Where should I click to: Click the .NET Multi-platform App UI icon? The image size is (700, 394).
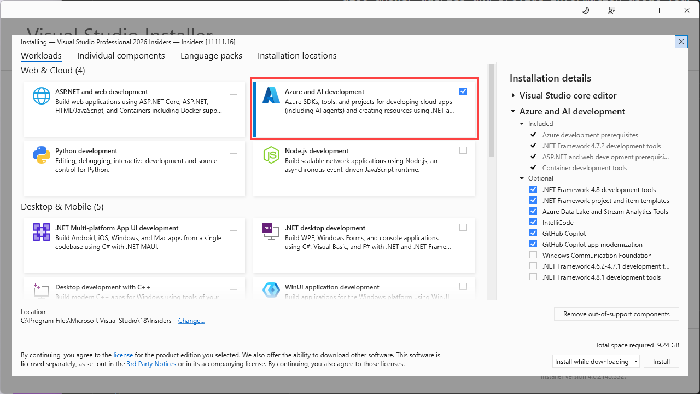tap(41, 231)
